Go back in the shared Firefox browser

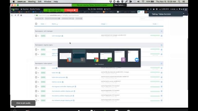(12, 15)
